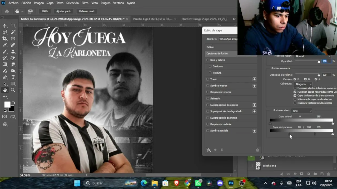Viewport: 337px width, 189px height.
Task: Enable the Bisel y relieve checkbox
Action: (x=208, y=60)
